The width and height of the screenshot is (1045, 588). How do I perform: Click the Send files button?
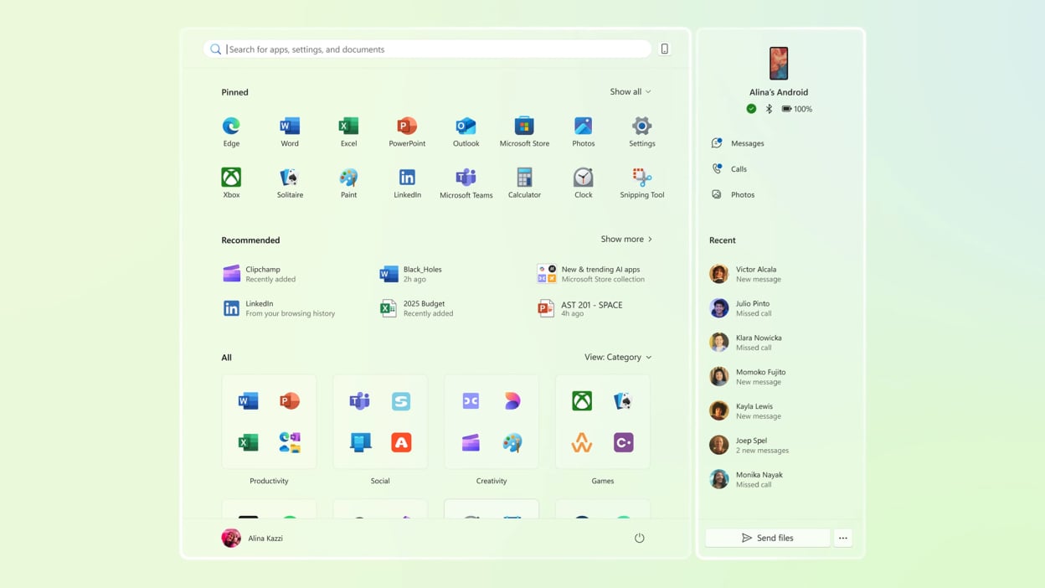[x=767, y=538]
